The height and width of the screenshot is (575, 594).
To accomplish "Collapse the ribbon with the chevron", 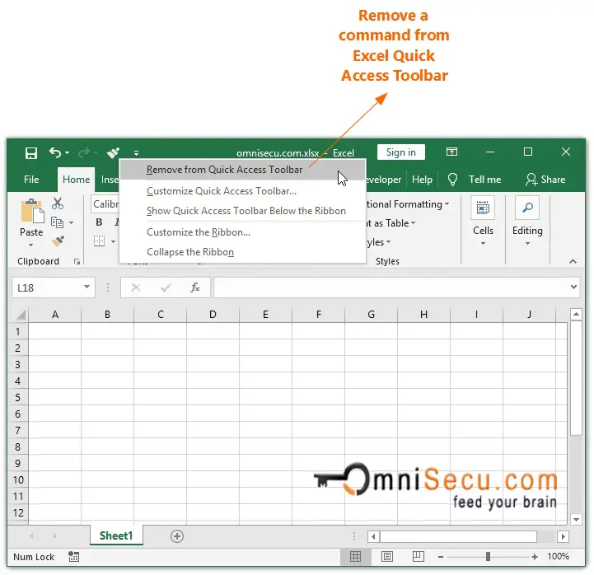I will click(x=573, y=261).
